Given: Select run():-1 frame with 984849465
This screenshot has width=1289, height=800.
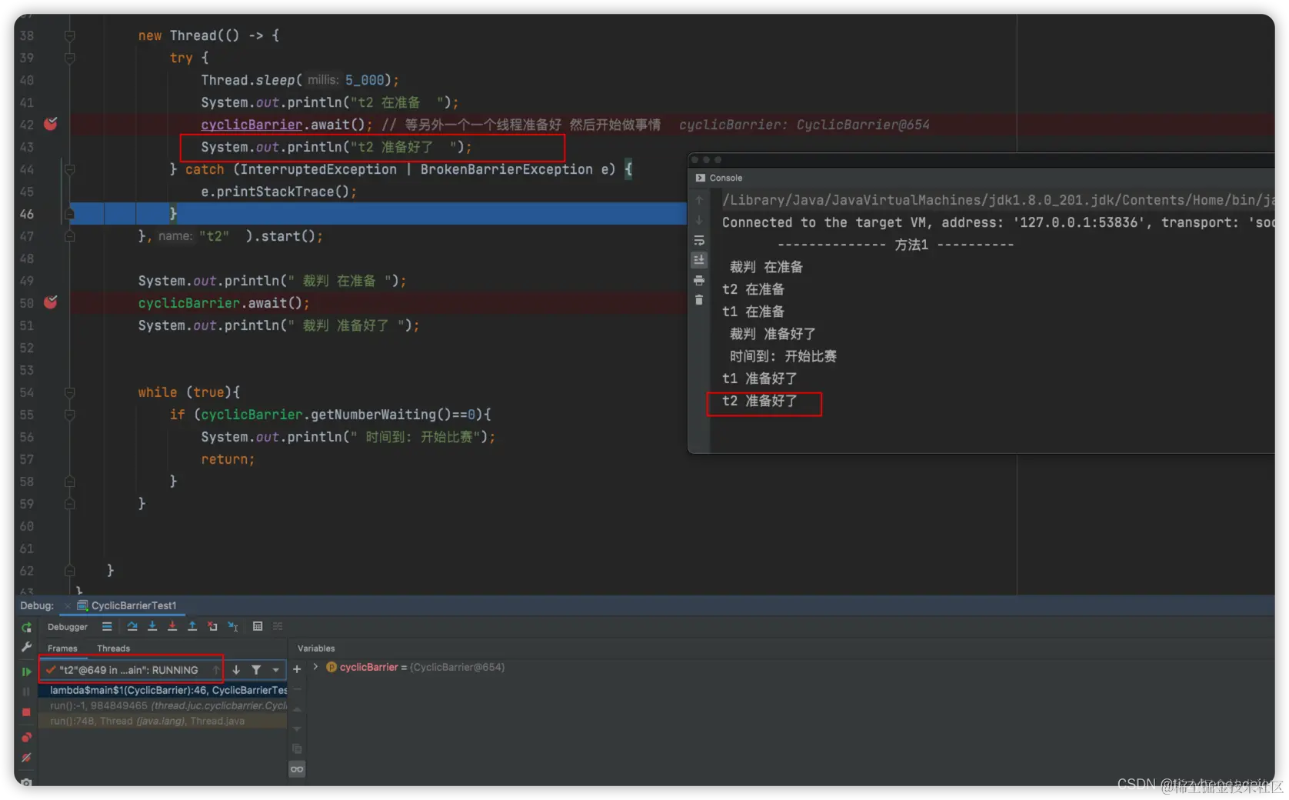Looking at the screenshot, I should (x=163, y=705).
